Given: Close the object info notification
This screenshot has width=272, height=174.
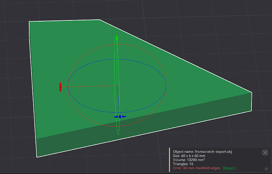Looking at the screenshot, I should point(265,152).
